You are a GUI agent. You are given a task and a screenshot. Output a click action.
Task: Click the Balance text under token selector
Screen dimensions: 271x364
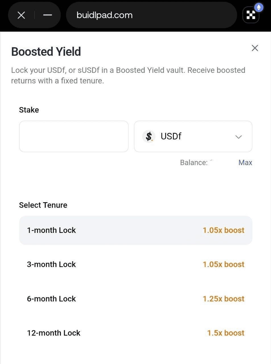pyautogui.click(x=194, y=162)
